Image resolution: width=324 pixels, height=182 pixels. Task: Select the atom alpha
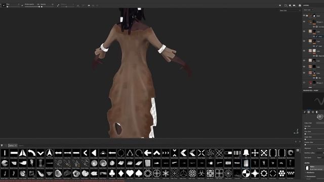click(210, 153)
